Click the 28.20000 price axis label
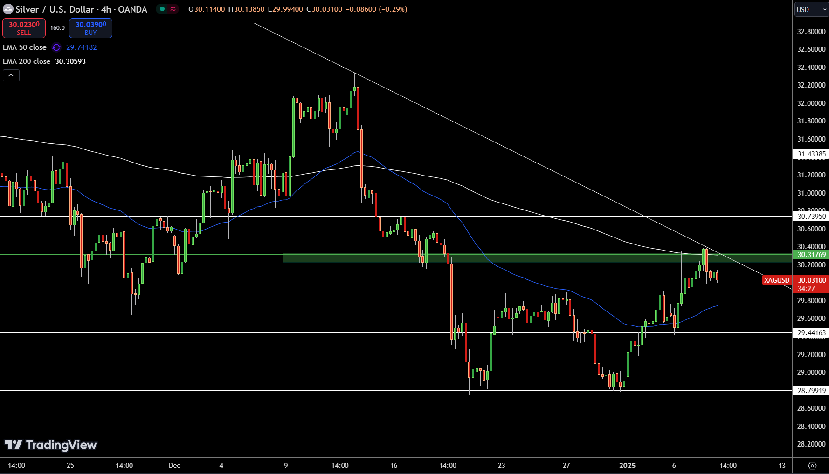The image size is (829, 474). pos(811,444)
